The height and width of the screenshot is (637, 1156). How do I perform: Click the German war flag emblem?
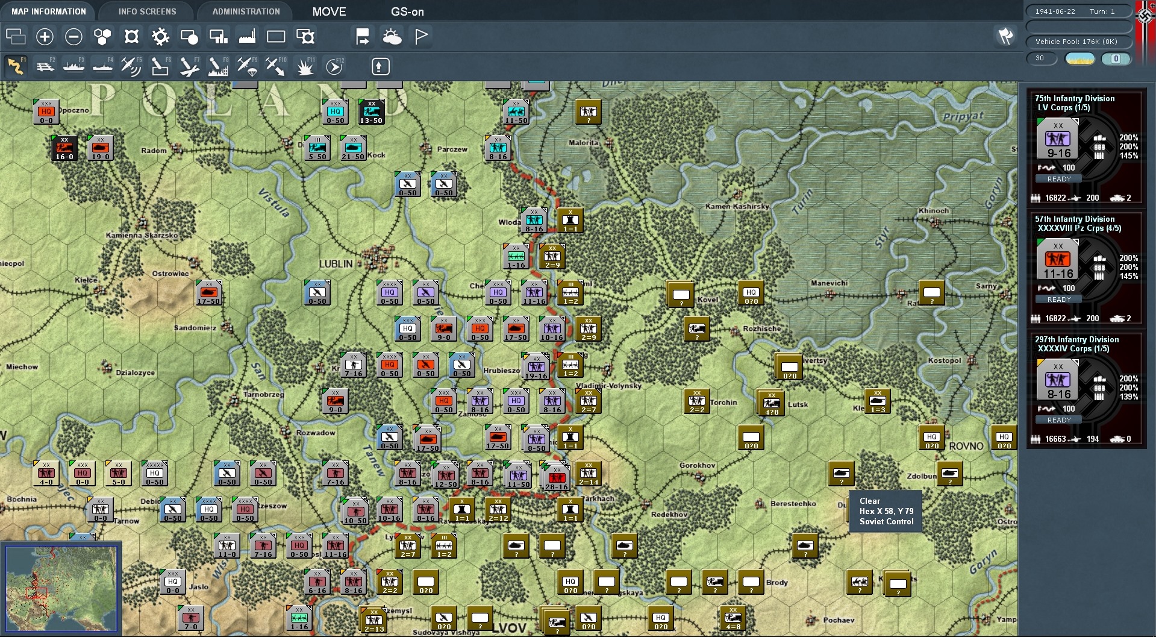pyautogui.click(x=1145, y=17)
